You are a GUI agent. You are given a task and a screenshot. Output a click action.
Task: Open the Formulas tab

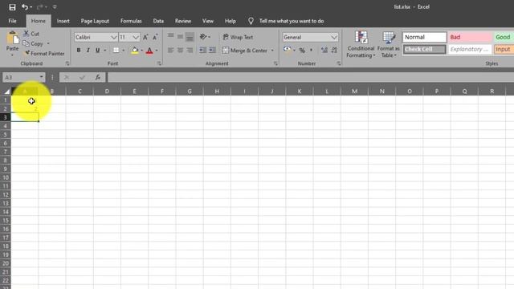131,21
